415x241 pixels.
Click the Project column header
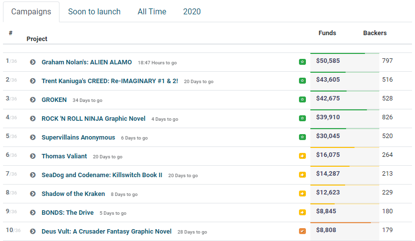coord(37,39)
